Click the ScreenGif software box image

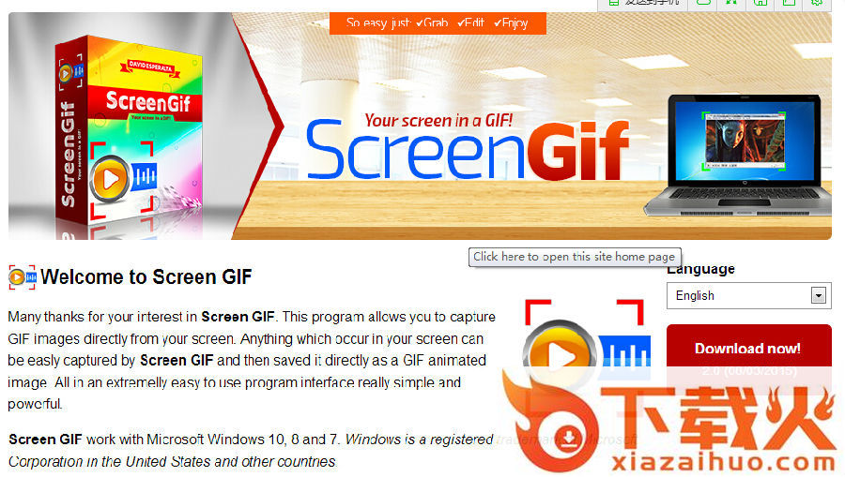[131, 137]
